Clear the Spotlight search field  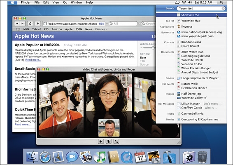pos(223,9)
